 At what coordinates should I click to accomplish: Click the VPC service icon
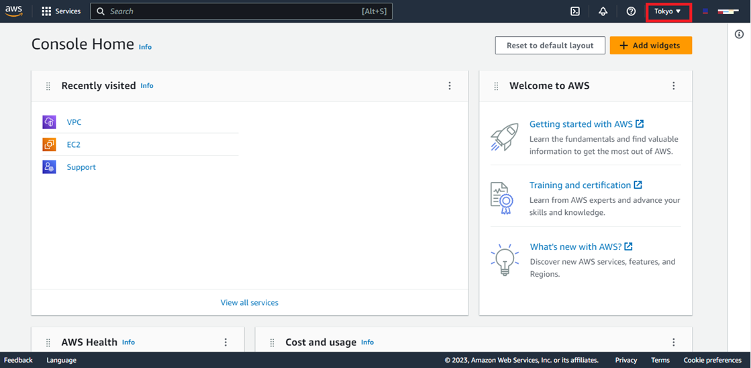(50, 122)
